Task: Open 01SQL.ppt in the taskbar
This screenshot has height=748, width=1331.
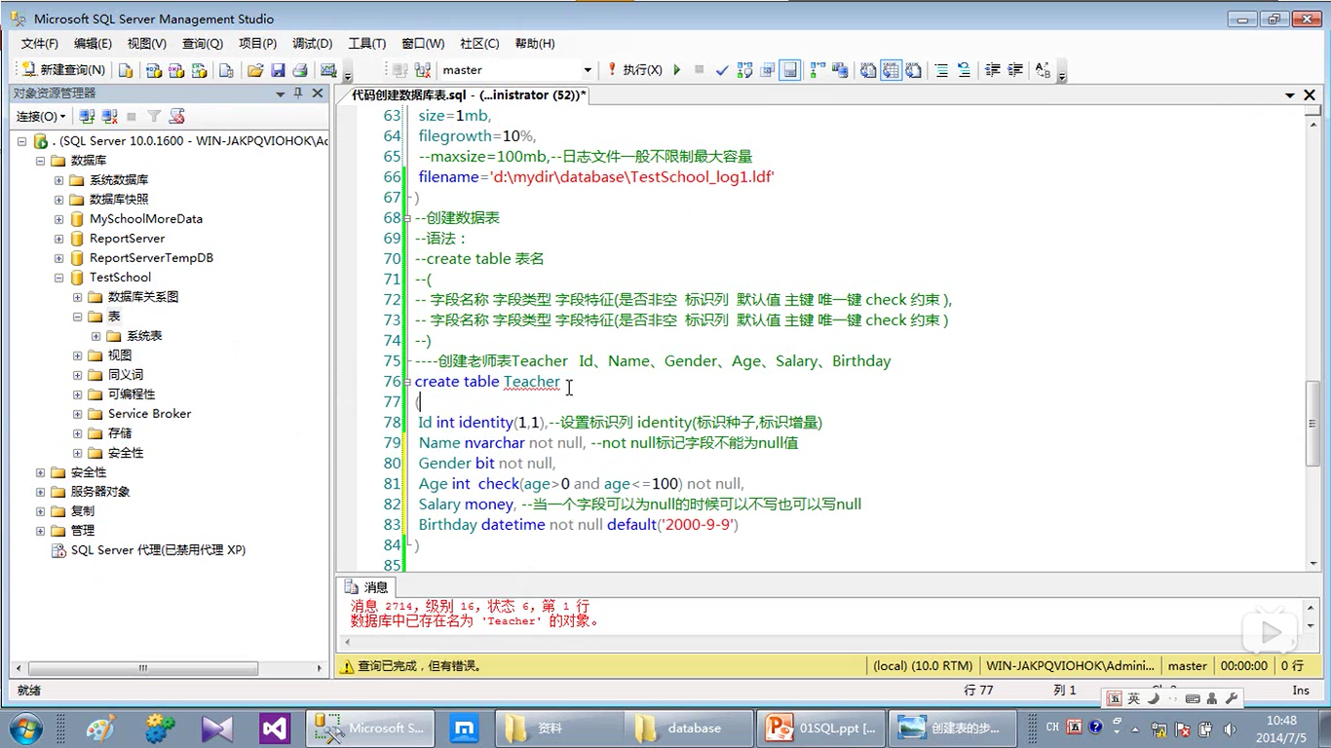Action: [x=821, y=728]
